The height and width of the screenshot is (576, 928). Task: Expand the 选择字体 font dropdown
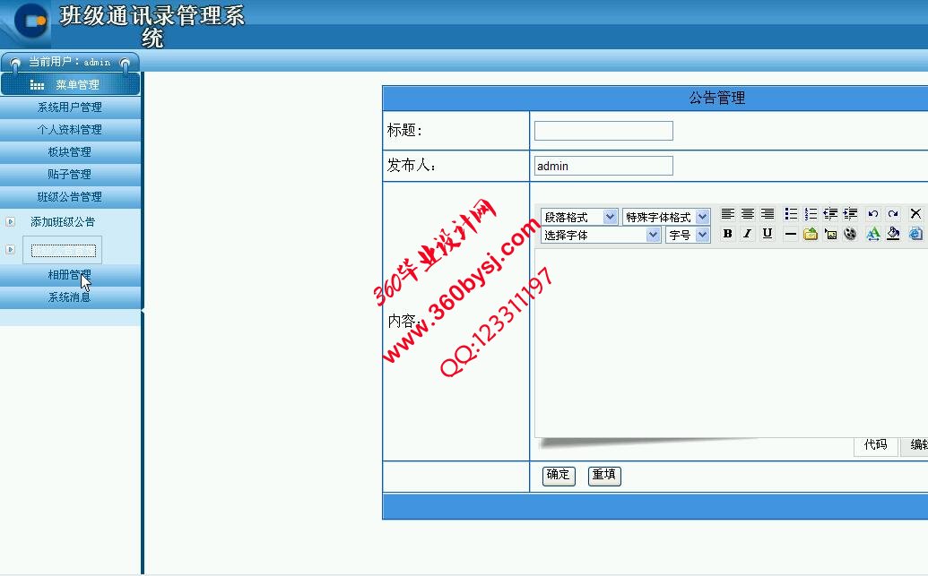point(601,235)
